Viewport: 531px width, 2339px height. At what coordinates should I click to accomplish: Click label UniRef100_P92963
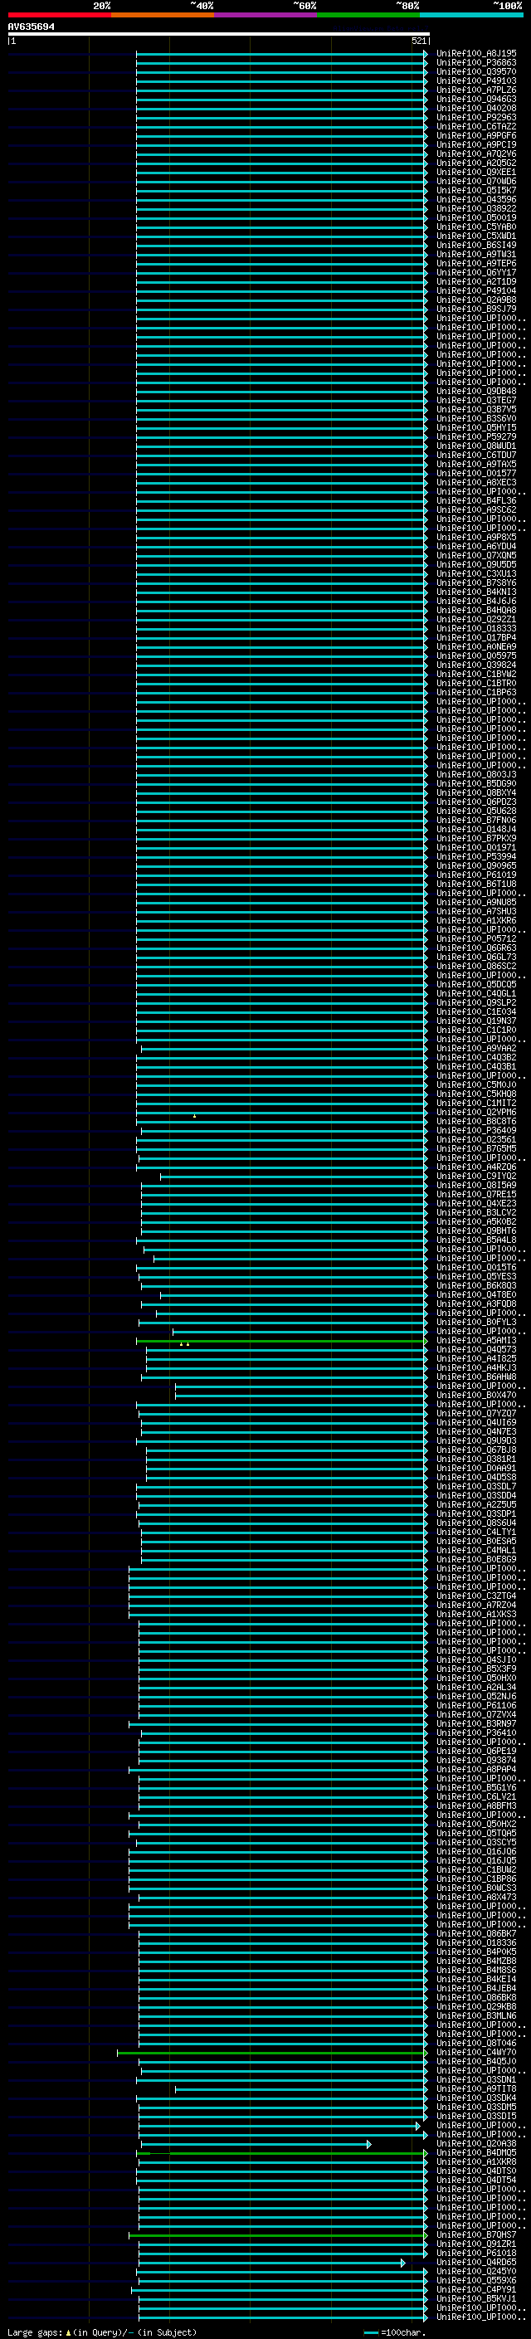[x=476, y=117]
